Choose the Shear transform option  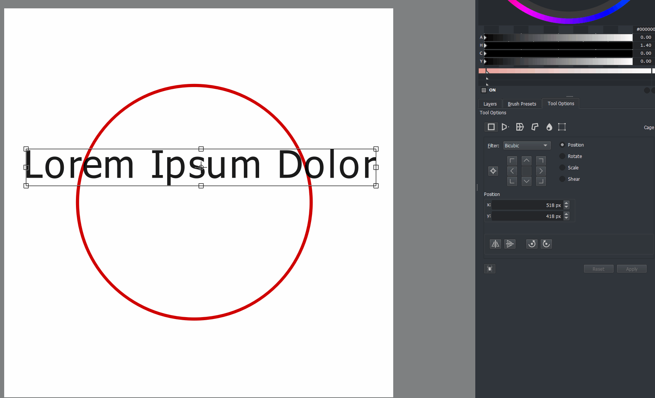[562, 179]
